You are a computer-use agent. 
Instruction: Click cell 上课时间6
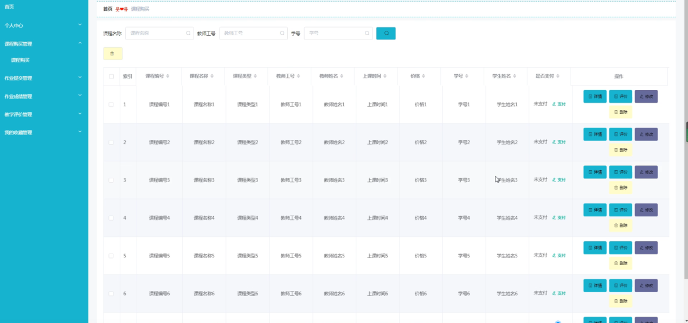[377, 294]
